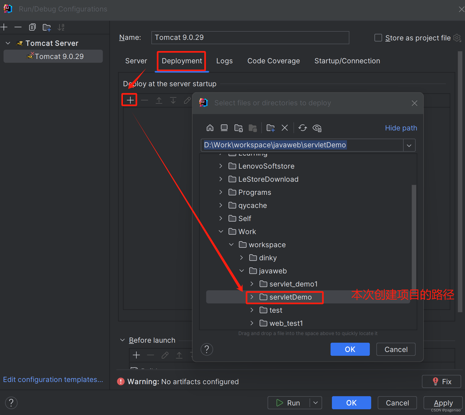This screenshot has height=415, width=465.
Task: Click Apply button
Action: pyautogui.click(x=443, y=403)
